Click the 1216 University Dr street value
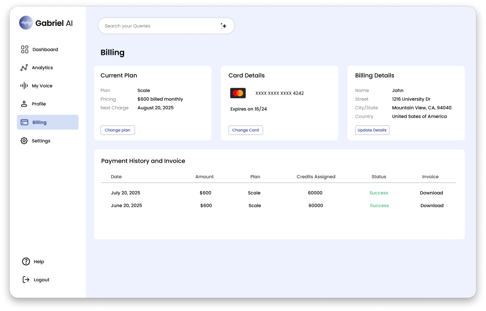This screenshot has width=486, height=311. [x=411, y=99]
